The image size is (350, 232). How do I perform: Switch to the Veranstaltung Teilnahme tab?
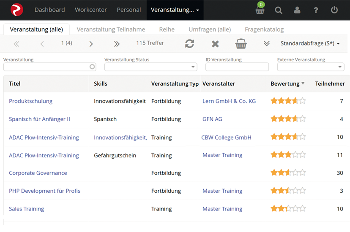pos(111,30)
